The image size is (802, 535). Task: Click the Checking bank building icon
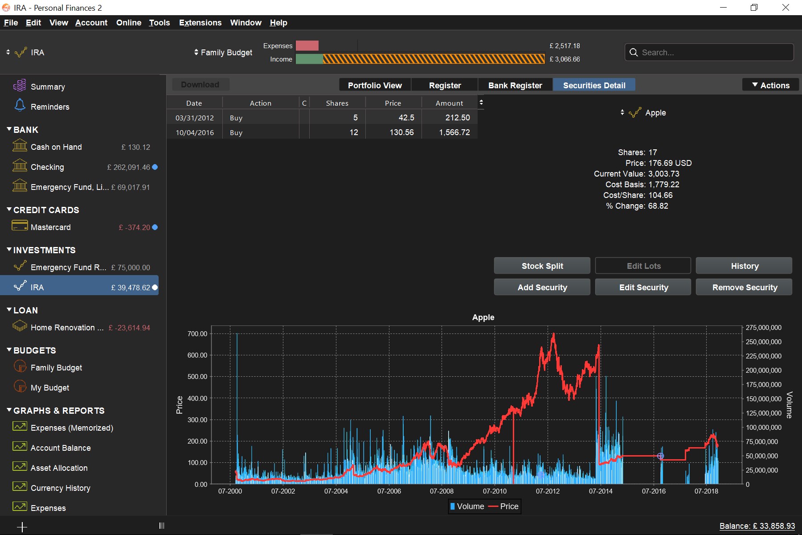(x=20, y=166)
